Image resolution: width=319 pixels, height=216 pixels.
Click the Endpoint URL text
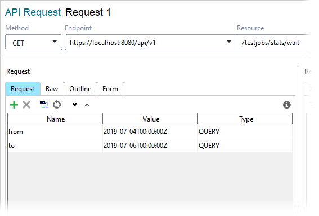pos(113,43)
